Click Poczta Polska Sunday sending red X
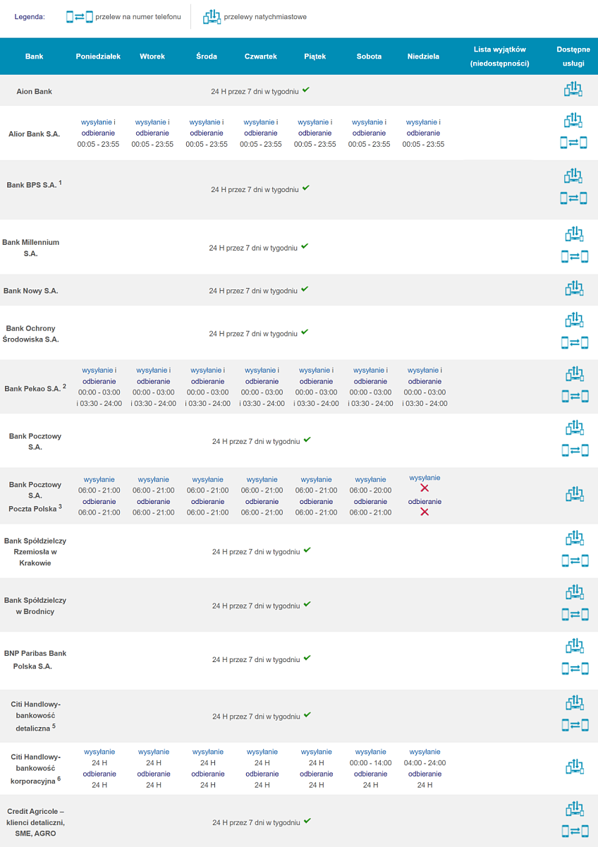This screenshot has height=847, width=598. (425, 488)
